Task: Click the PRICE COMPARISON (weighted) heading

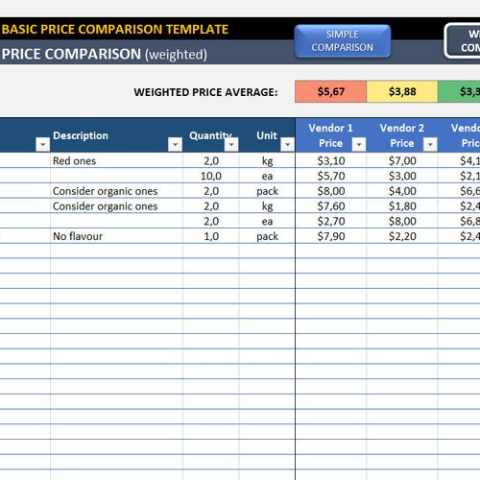Action: pos(105,54)
